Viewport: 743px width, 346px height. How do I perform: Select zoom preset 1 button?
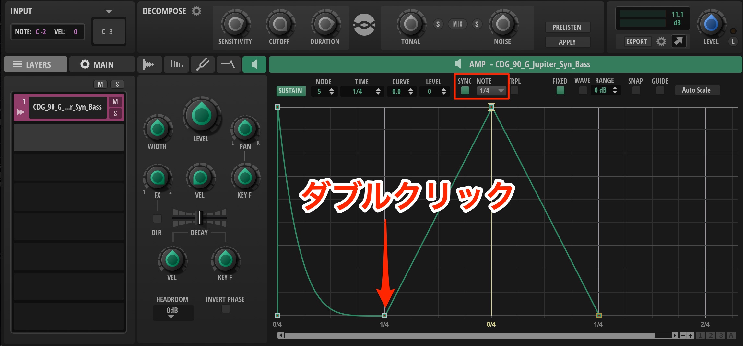700,335
